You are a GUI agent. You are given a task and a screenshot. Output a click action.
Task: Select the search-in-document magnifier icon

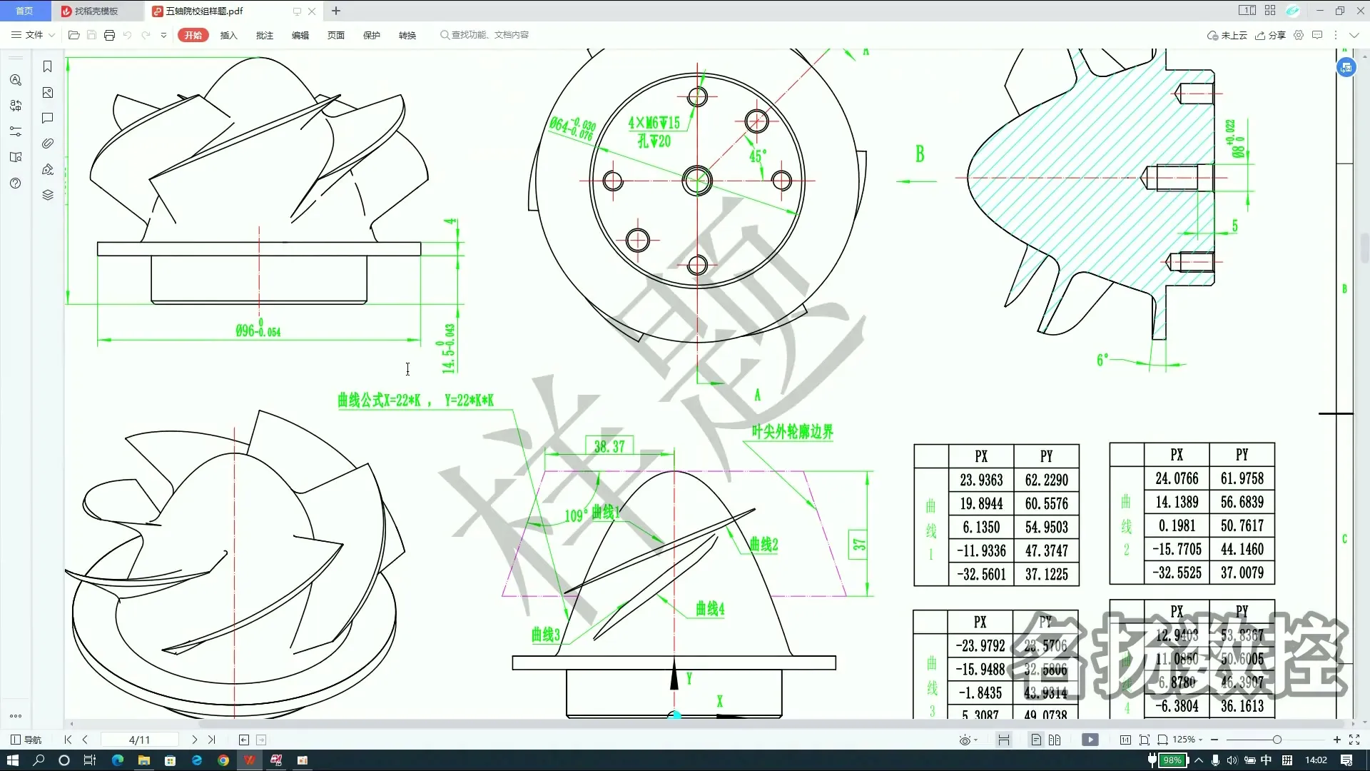click(x=15, y=80)
